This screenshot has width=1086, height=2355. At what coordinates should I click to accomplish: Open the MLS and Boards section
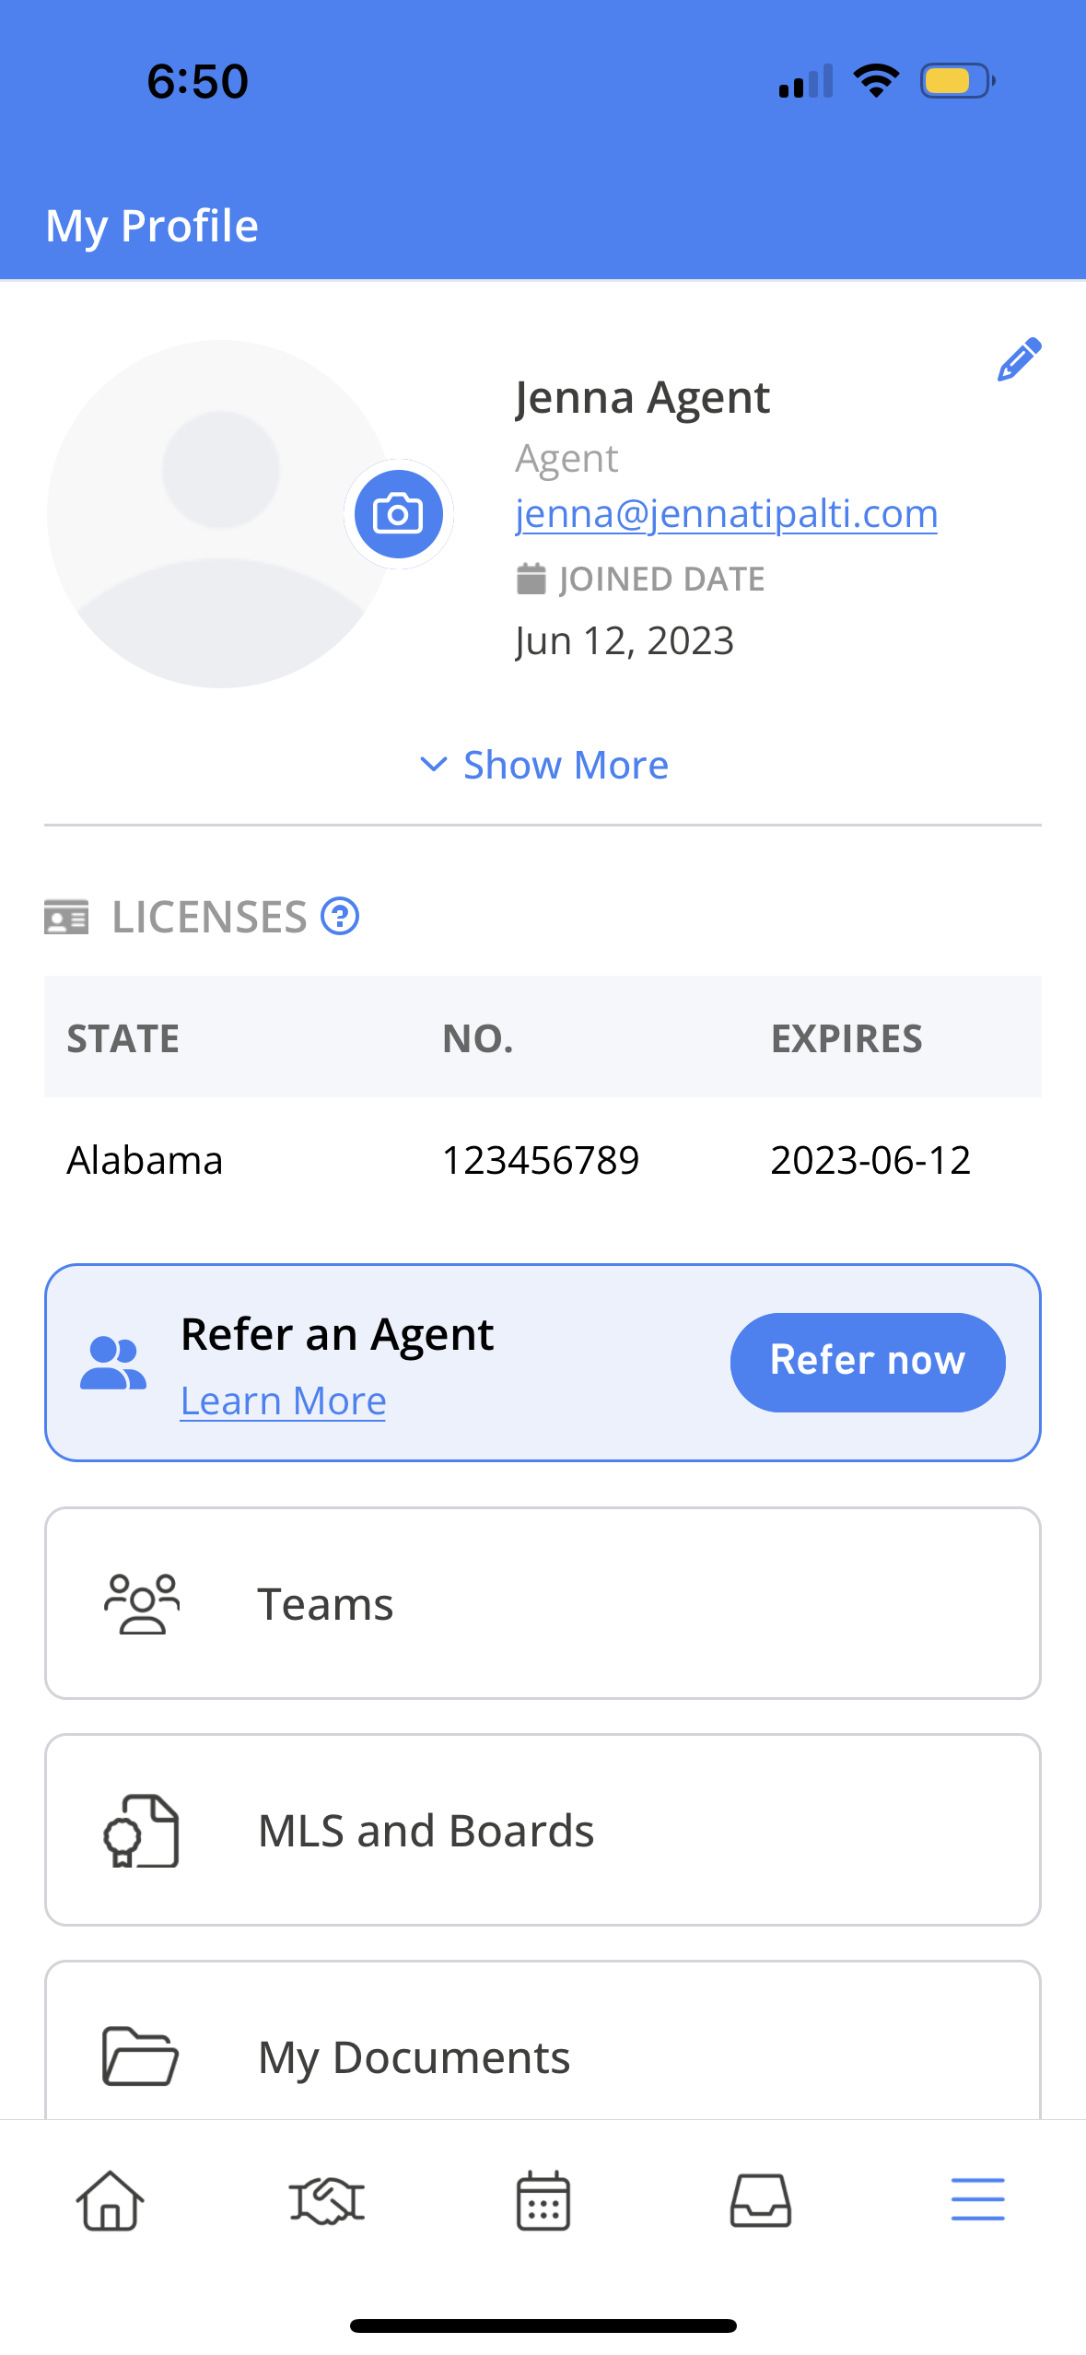pos(543,1830)
